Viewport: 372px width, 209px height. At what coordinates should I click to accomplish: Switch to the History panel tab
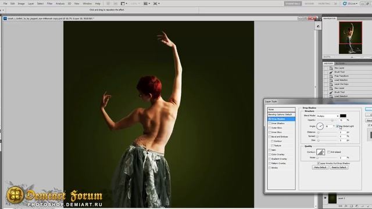click(328, 63)
